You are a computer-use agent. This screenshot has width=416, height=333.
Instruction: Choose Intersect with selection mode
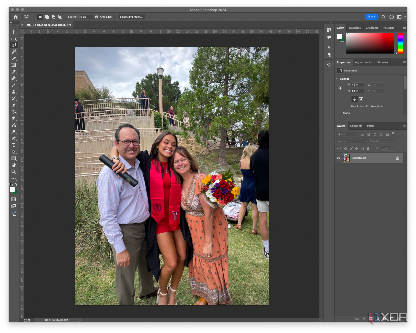point(60,17)
